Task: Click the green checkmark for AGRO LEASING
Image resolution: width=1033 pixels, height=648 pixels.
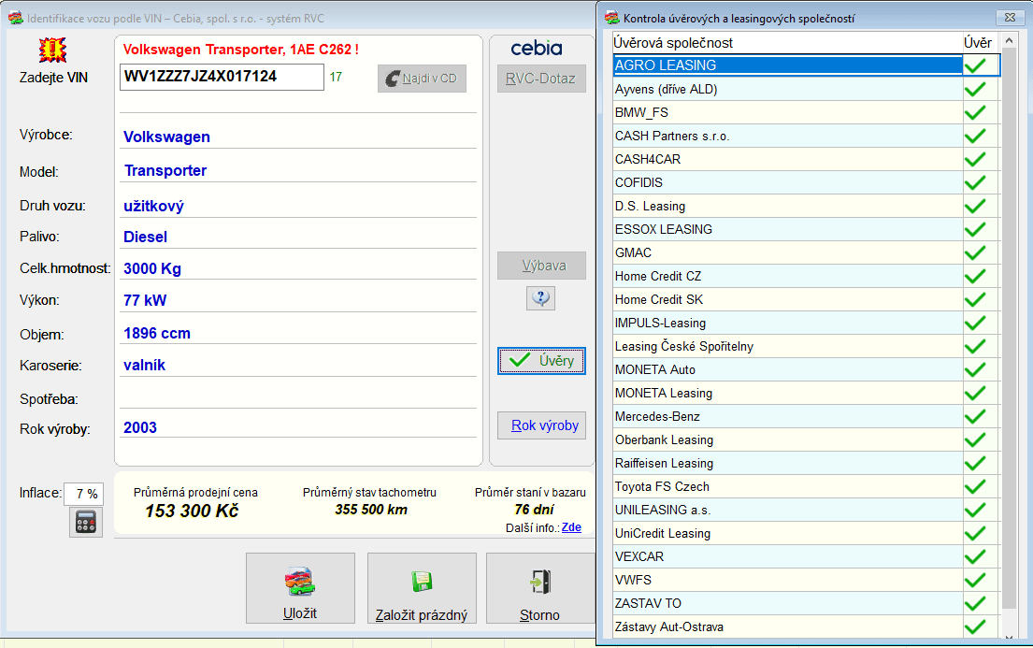Action: tap(975, 65)
